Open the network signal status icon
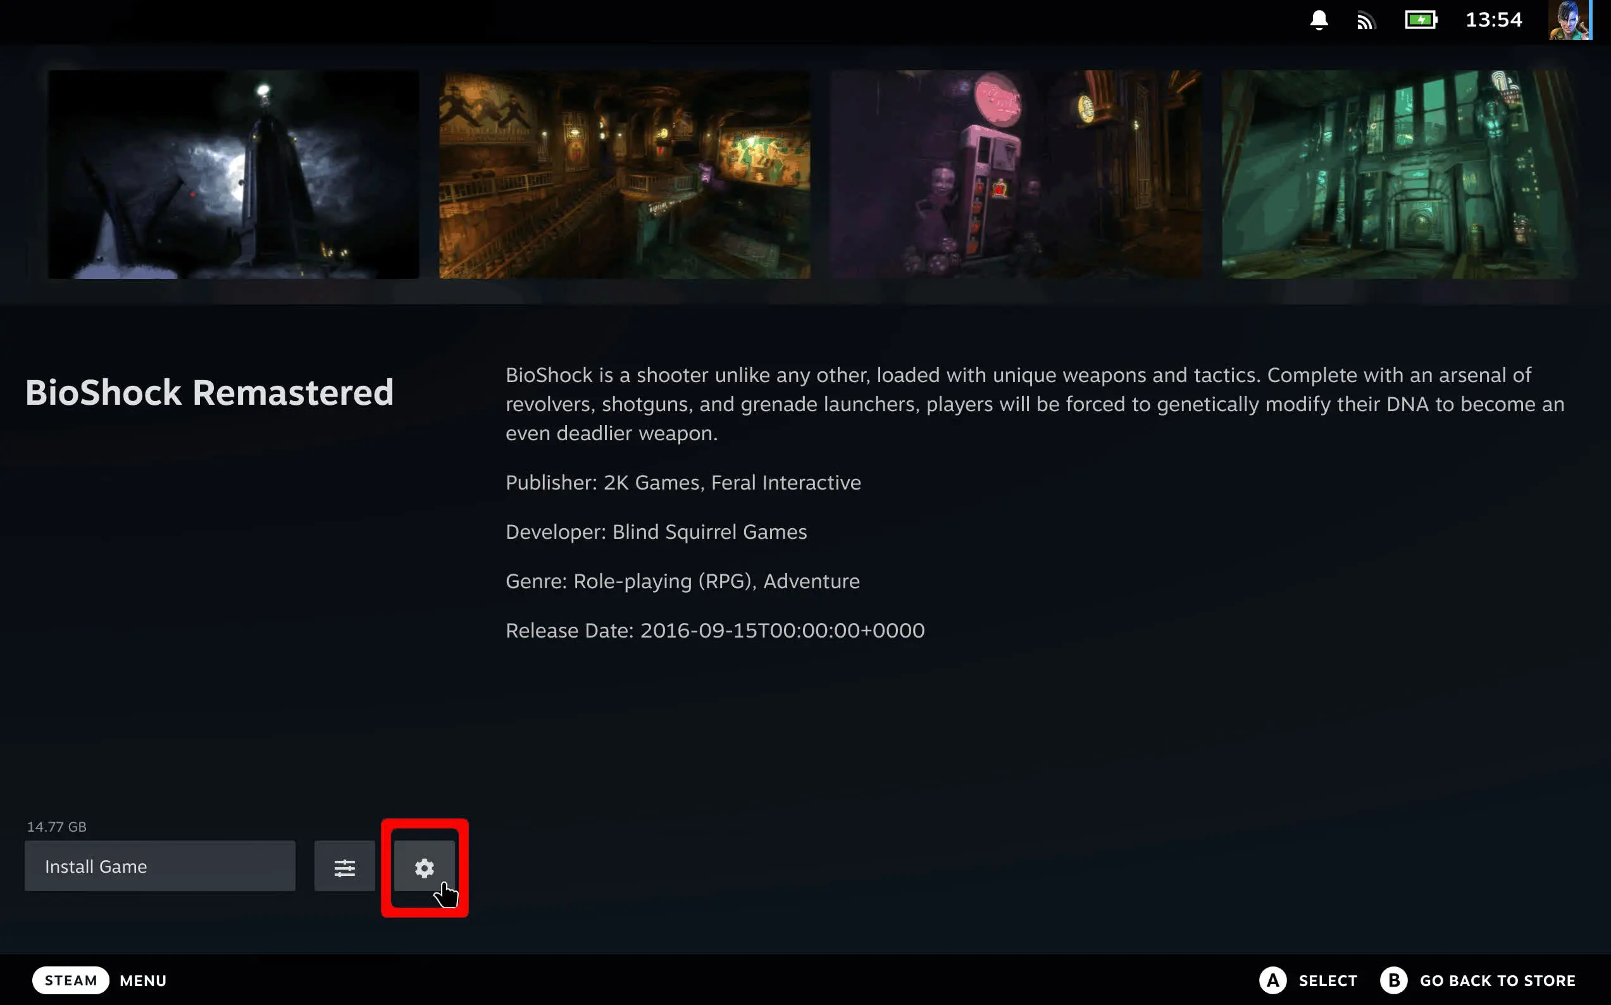Viewport: 1611px width, 1005px height. 1365,22
